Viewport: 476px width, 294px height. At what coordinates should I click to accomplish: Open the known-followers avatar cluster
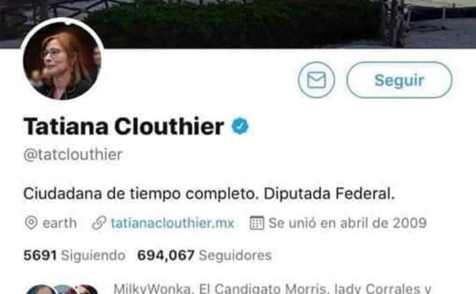pos(62,289)
